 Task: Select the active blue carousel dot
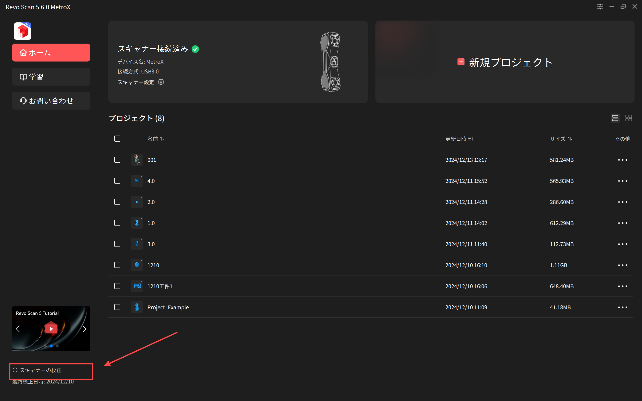(x=51, y=346)
